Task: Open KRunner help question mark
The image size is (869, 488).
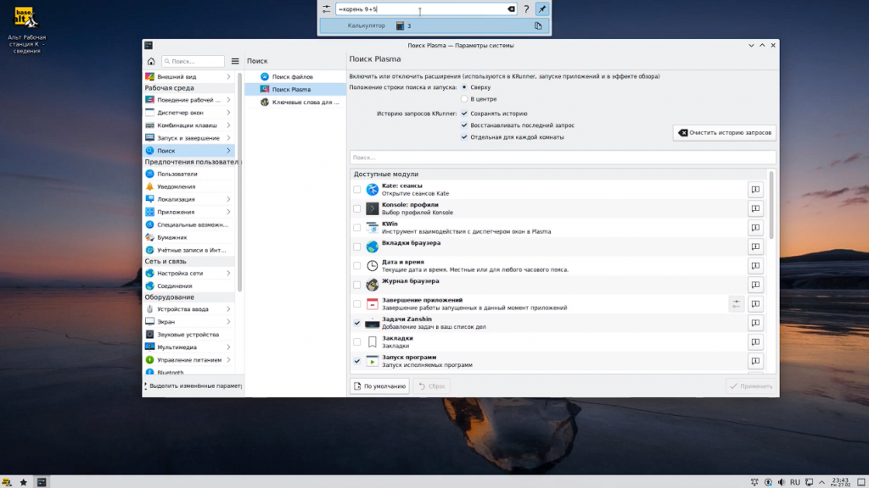Action: click(526, 8)
